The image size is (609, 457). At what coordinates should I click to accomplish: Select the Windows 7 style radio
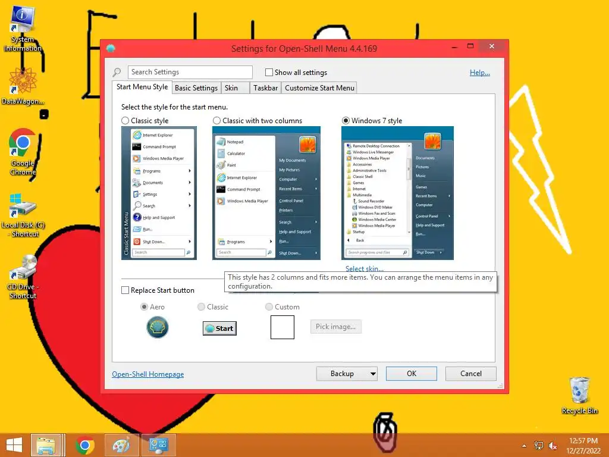pos(346,120)
